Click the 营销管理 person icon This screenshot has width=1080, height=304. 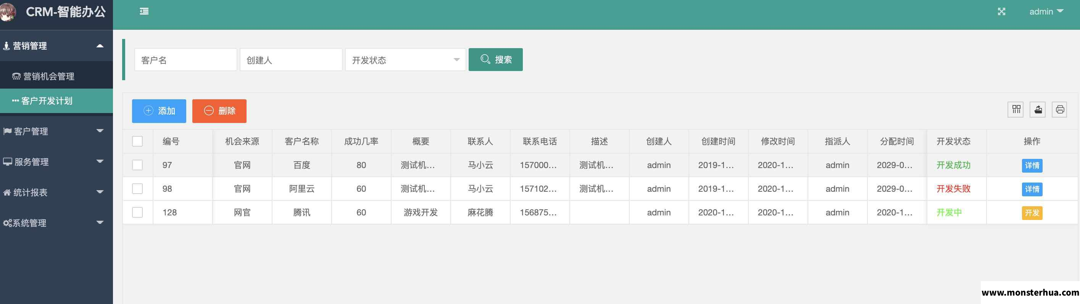(6, 46)
